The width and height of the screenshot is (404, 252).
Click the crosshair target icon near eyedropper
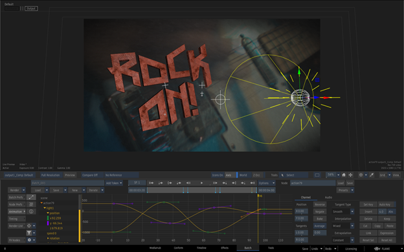tap(361, 175)
